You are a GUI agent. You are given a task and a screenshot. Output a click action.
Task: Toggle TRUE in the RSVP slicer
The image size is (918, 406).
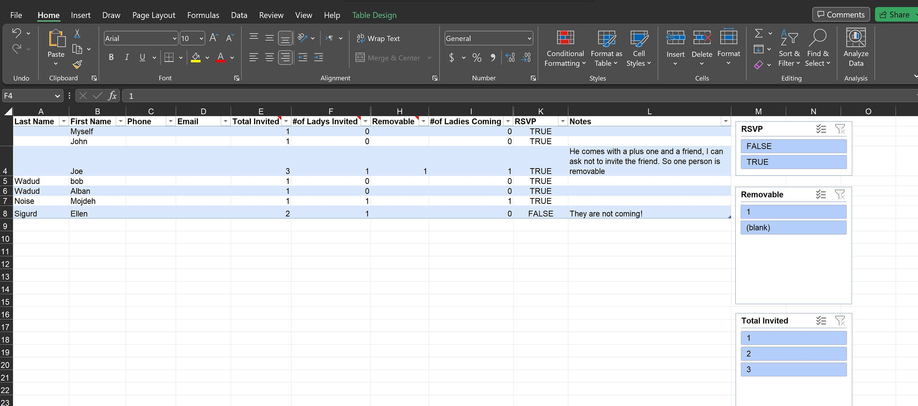(793, 162)
